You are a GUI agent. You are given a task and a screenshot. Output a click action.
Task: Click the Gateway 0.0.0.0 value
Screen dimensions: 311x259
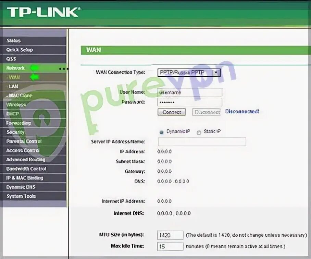[x=164, y=171]
